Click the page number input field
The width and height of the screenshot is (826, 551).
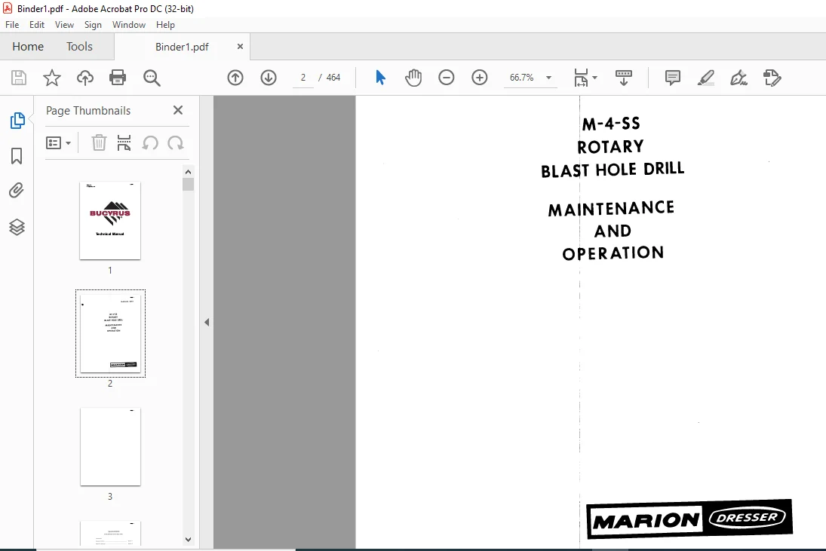coord(303,78)
